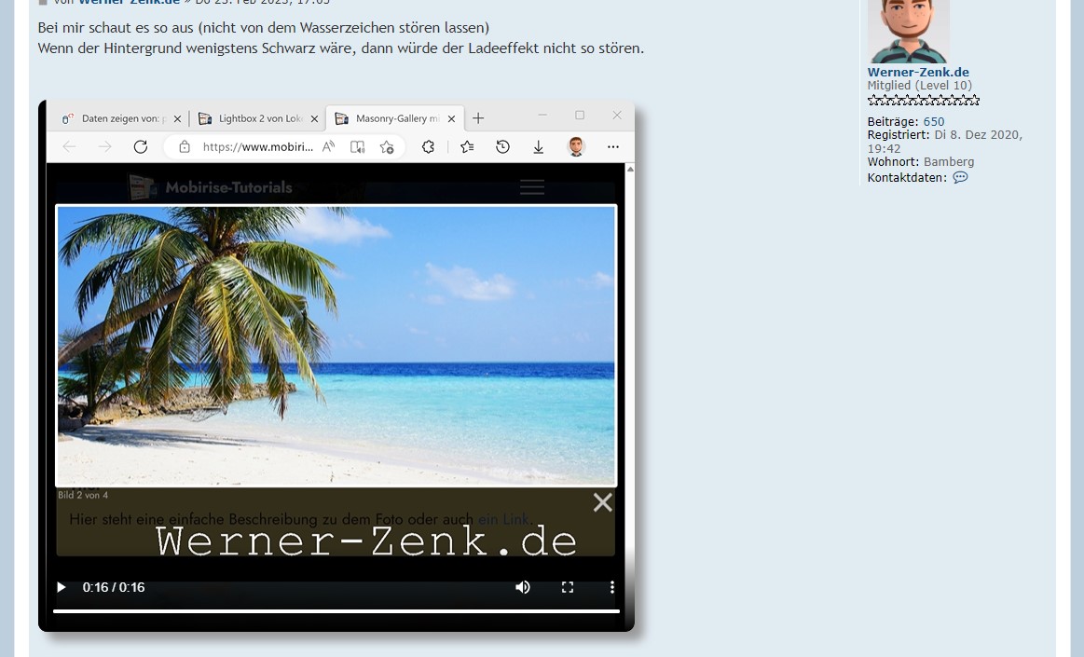Click the member rank stars image
The image size is (1084, 657).
924,101
